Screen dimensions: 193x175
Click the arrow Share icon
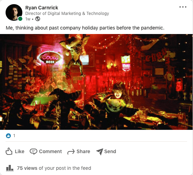pyautogui.click(x=71, y=152)
